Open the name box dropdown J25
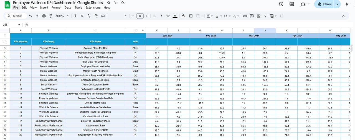Viewport: 355px width, 140px height. [19, 25]
